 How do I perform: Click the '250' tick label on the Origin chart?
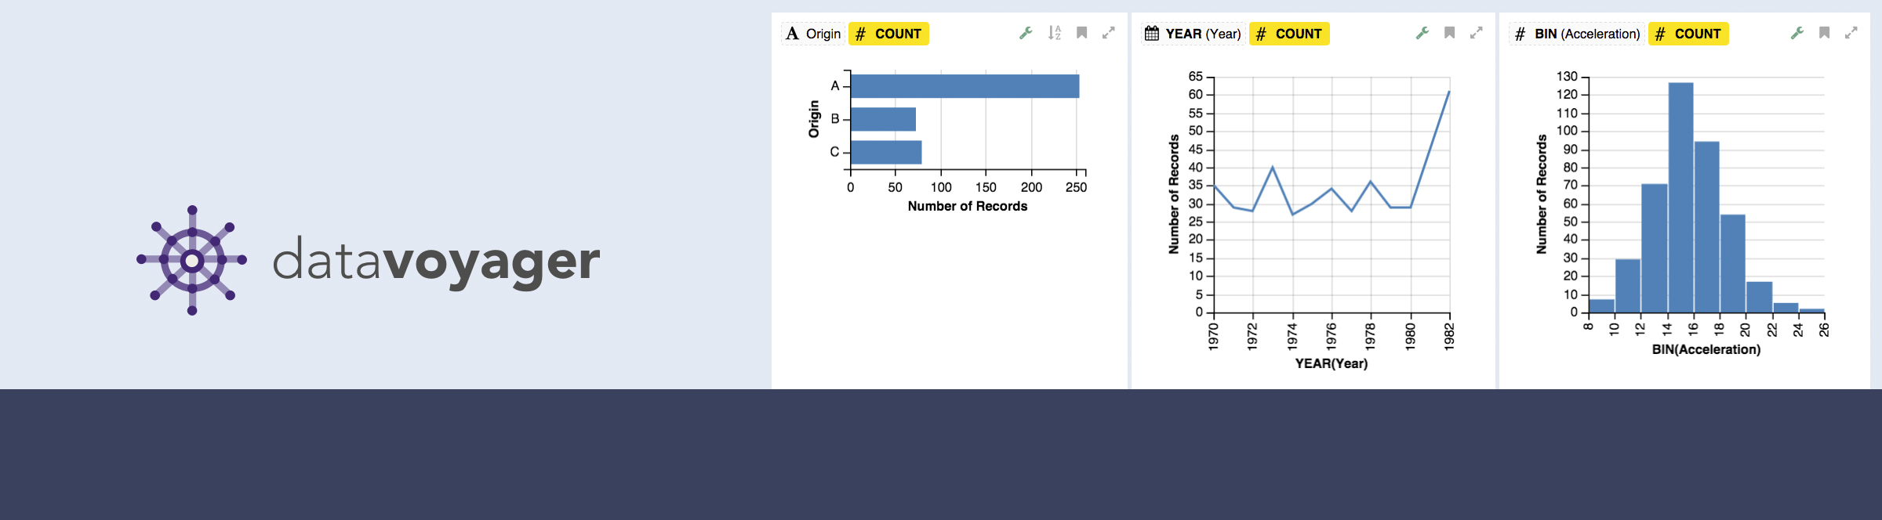tap(1076, 187)
